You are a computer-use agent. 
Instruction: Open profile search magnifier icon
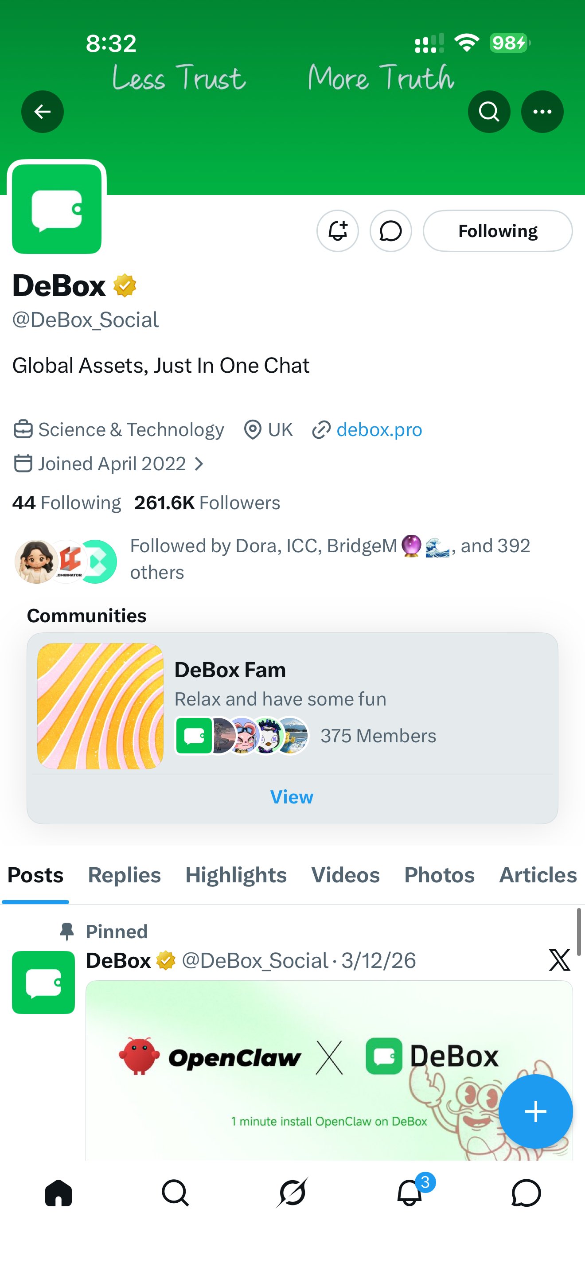point(489,112)
